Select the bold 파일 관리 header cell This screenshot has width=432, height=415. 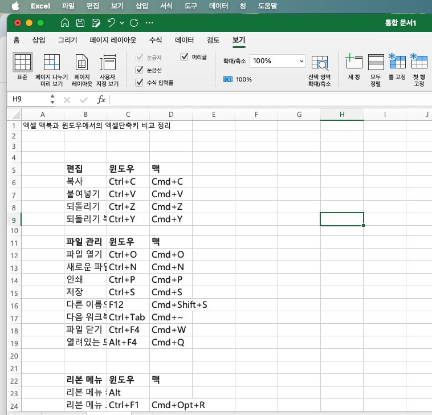click(x=85, y=242)
